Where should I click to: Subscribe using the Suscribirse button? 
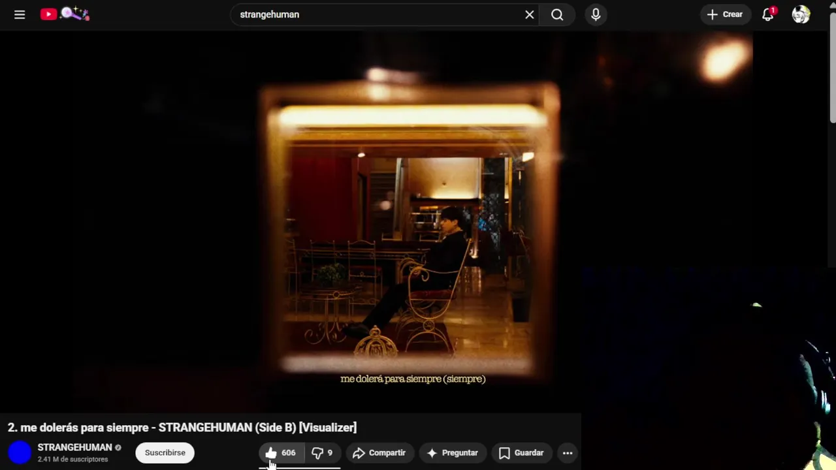coord(165,452)
